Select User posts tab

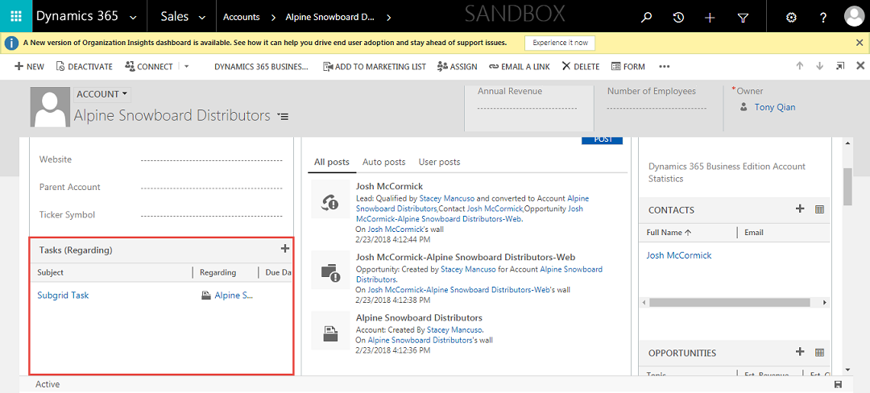click(440, 163)
